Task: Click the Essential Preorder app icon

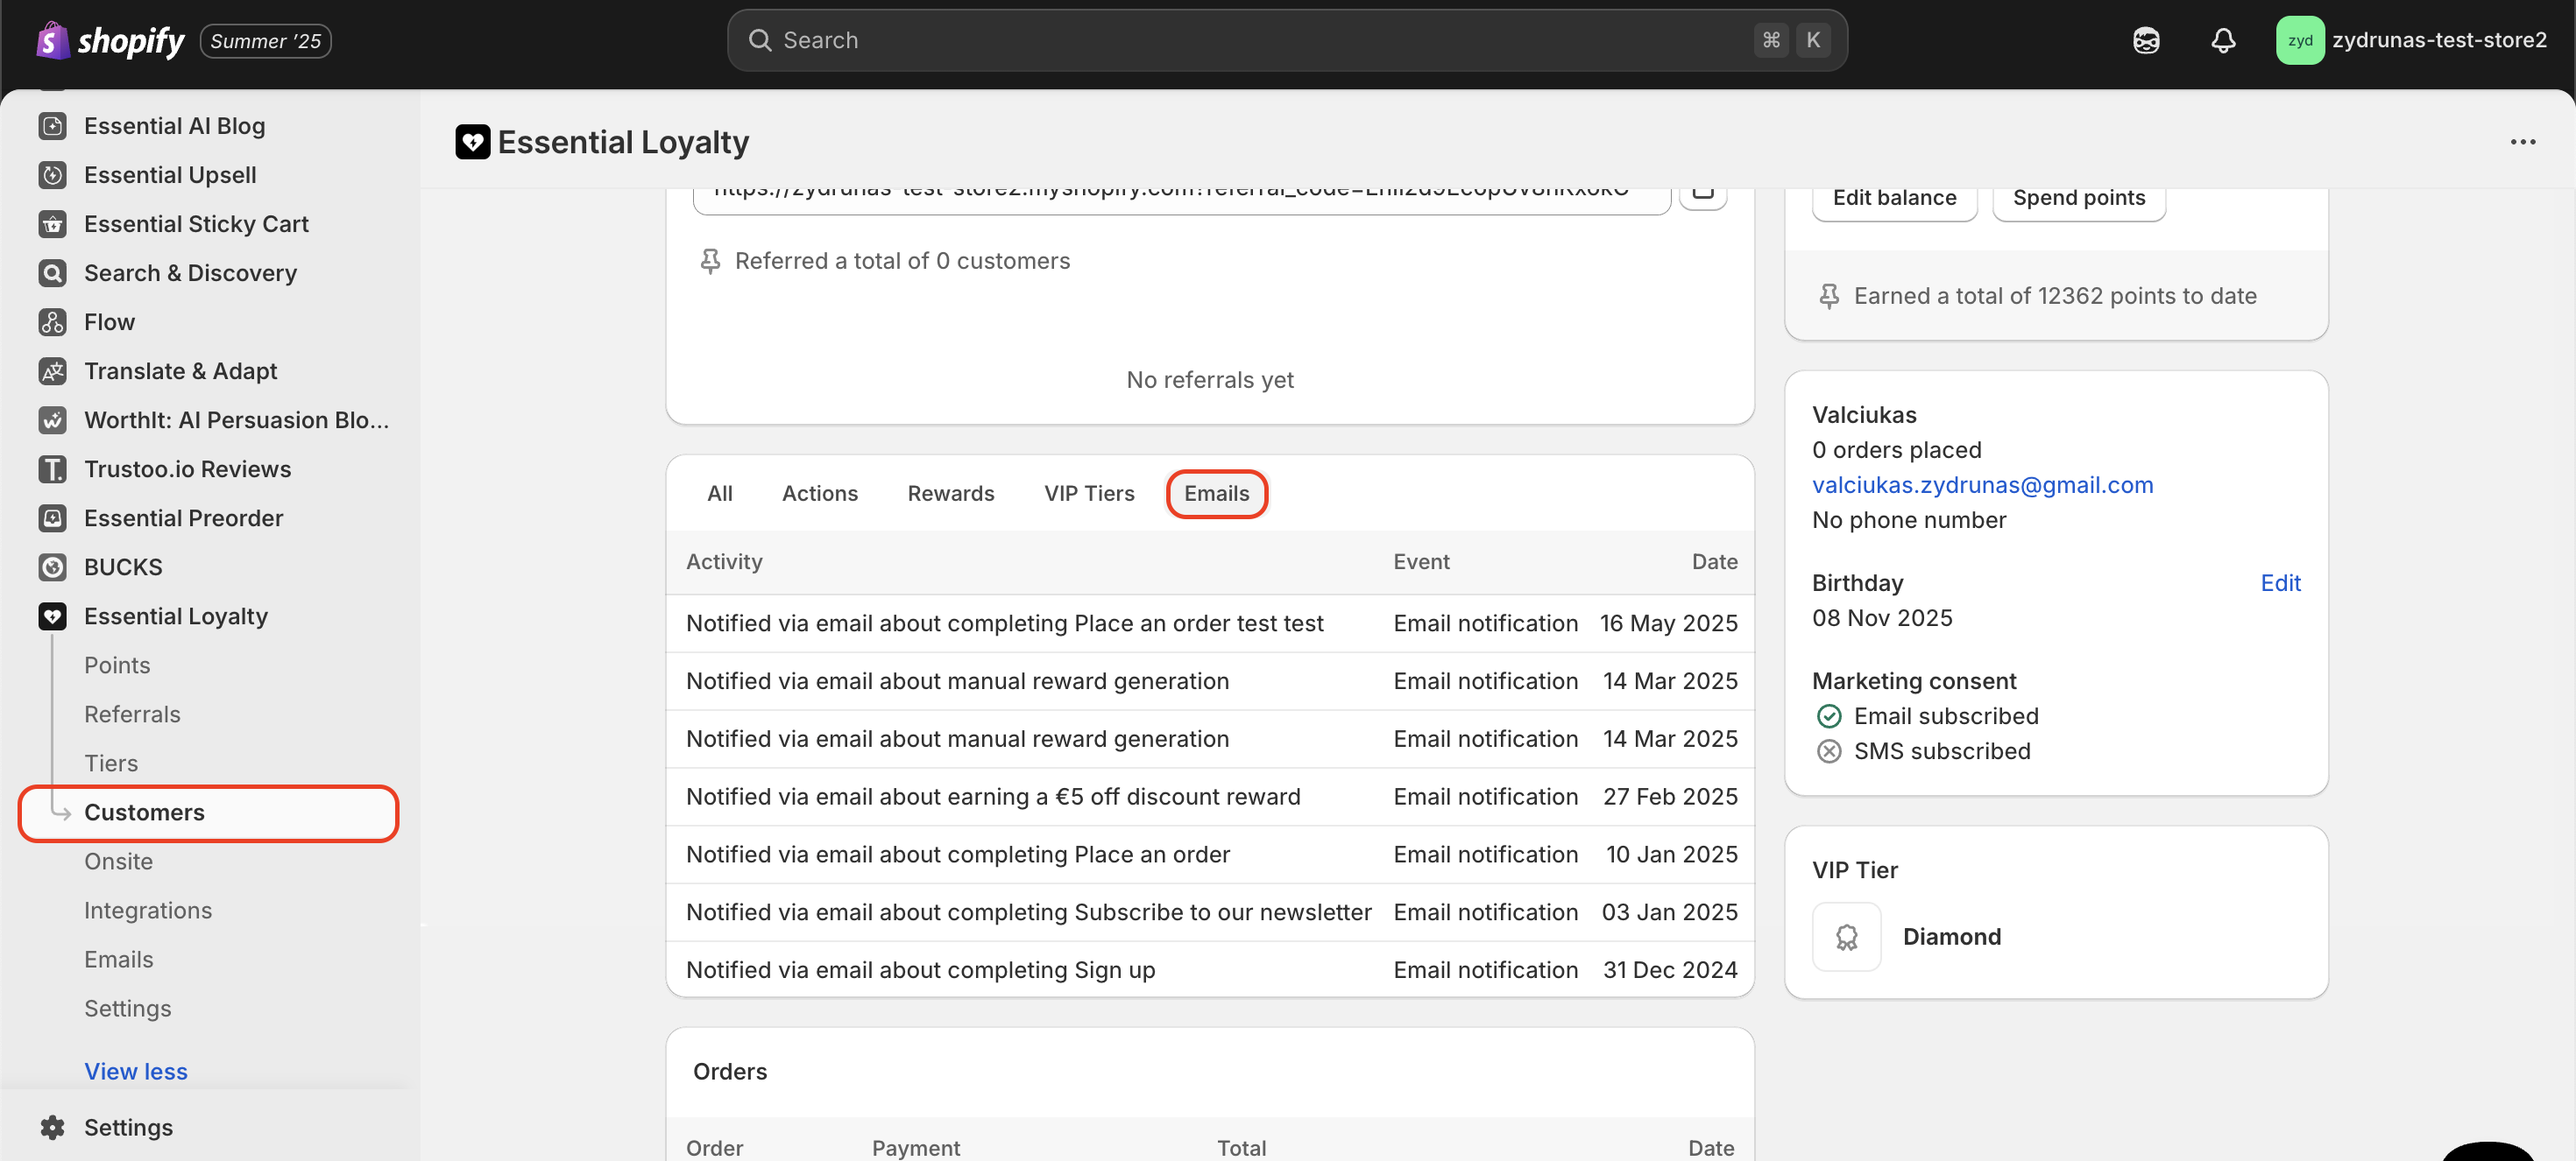Action: tap(53, 517)
